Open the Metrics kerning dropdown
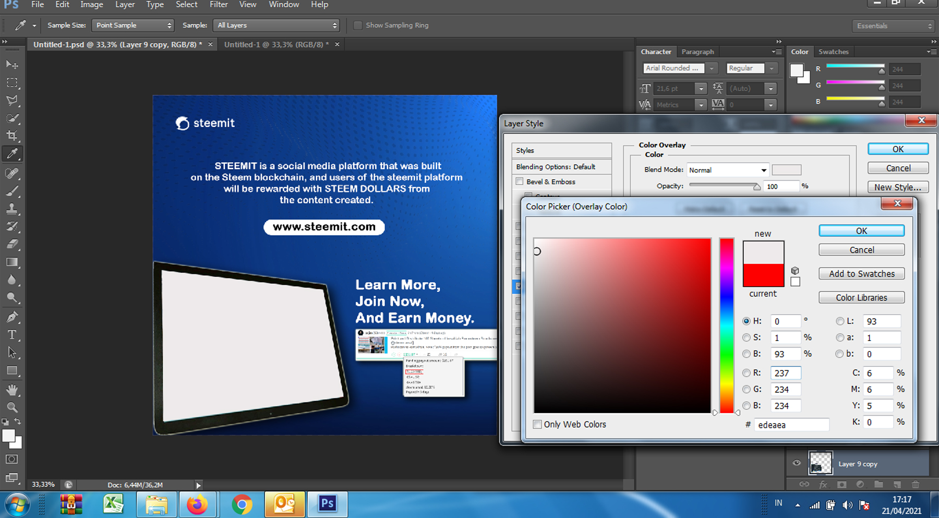This screenshot has width=939, height=518. pos(701,105)
